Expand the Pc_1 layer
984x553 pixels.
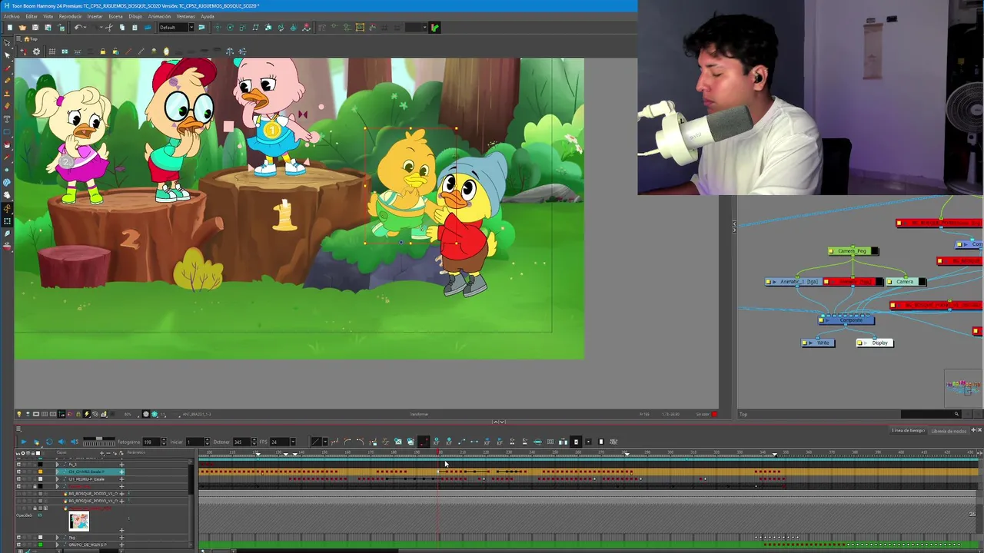[x=58, y=464]
